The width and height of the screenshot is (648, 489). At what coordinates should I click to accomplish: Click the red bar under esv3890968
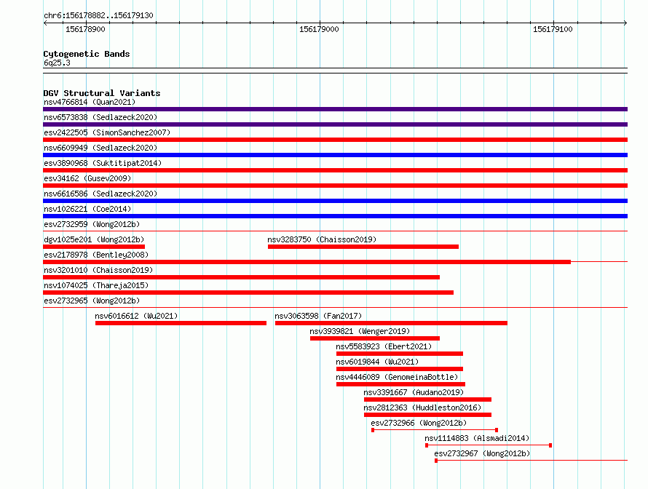coord(335,170)
